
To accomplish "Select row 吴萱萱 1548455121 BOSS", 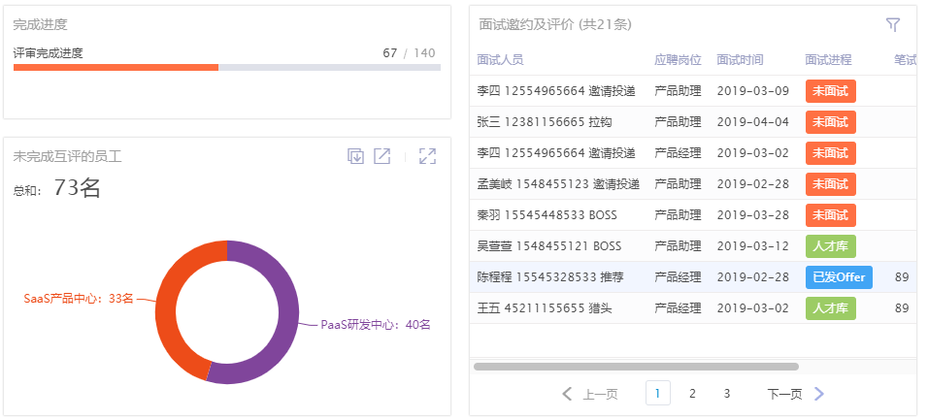I will tap(692, 245).
